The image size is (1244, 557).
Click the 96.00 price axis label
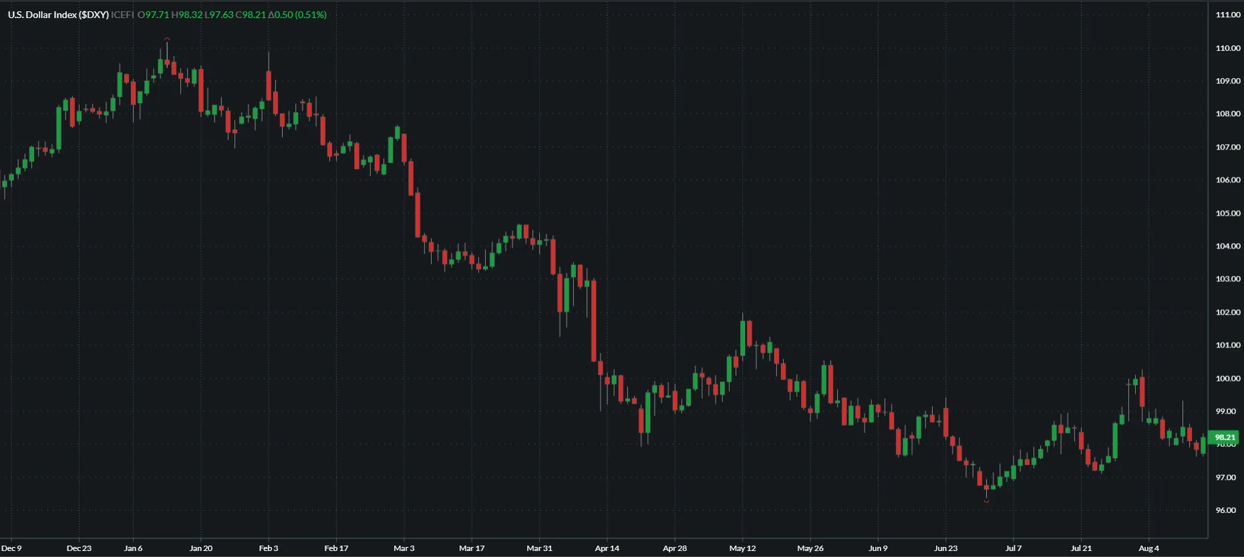pos(1225,510)
